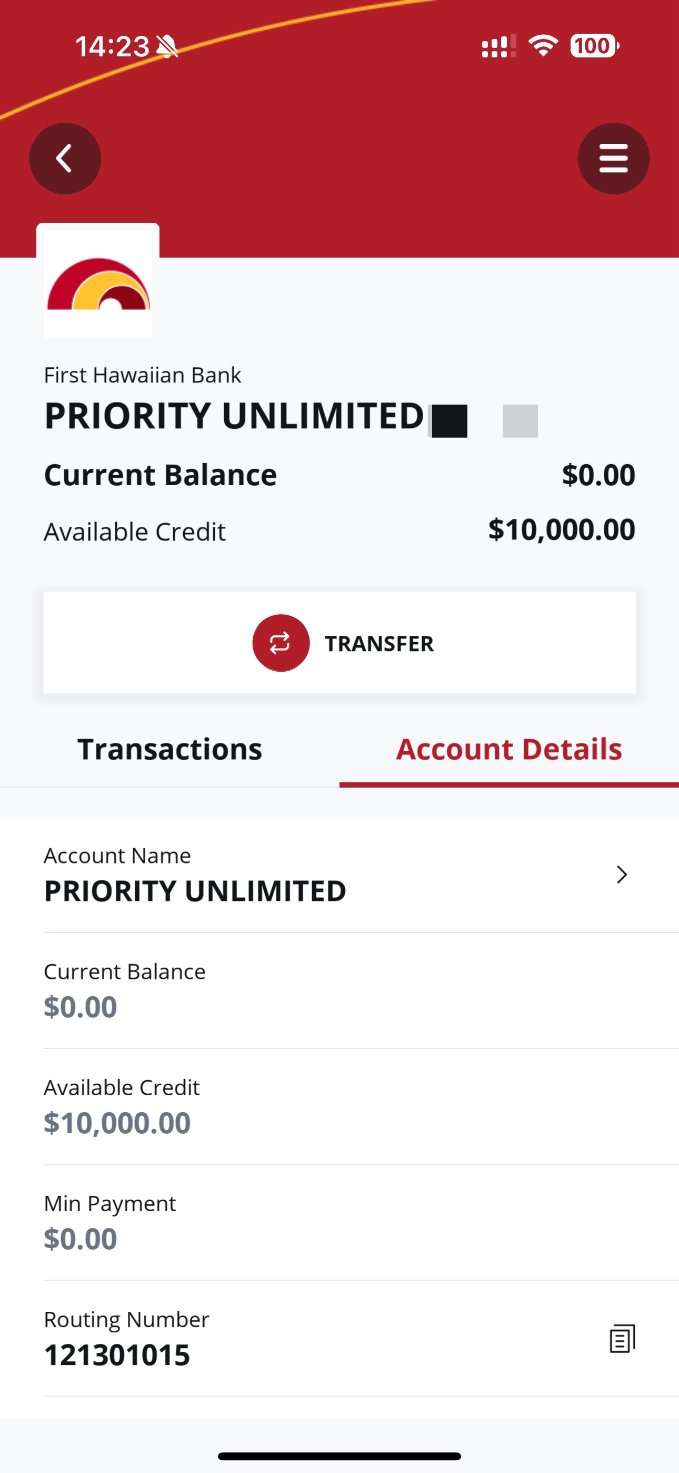The height and width of the screenshot is (1473, 679).
Task: Copy the routing number with the copy icon
Action: (x=622, y=1338)
